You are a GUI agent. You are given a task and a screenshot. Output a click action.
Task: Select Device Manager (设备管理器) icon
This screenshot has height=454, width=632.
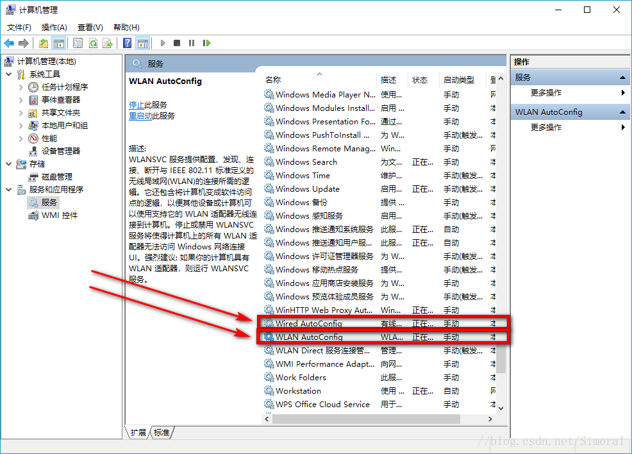coord(33,151)
